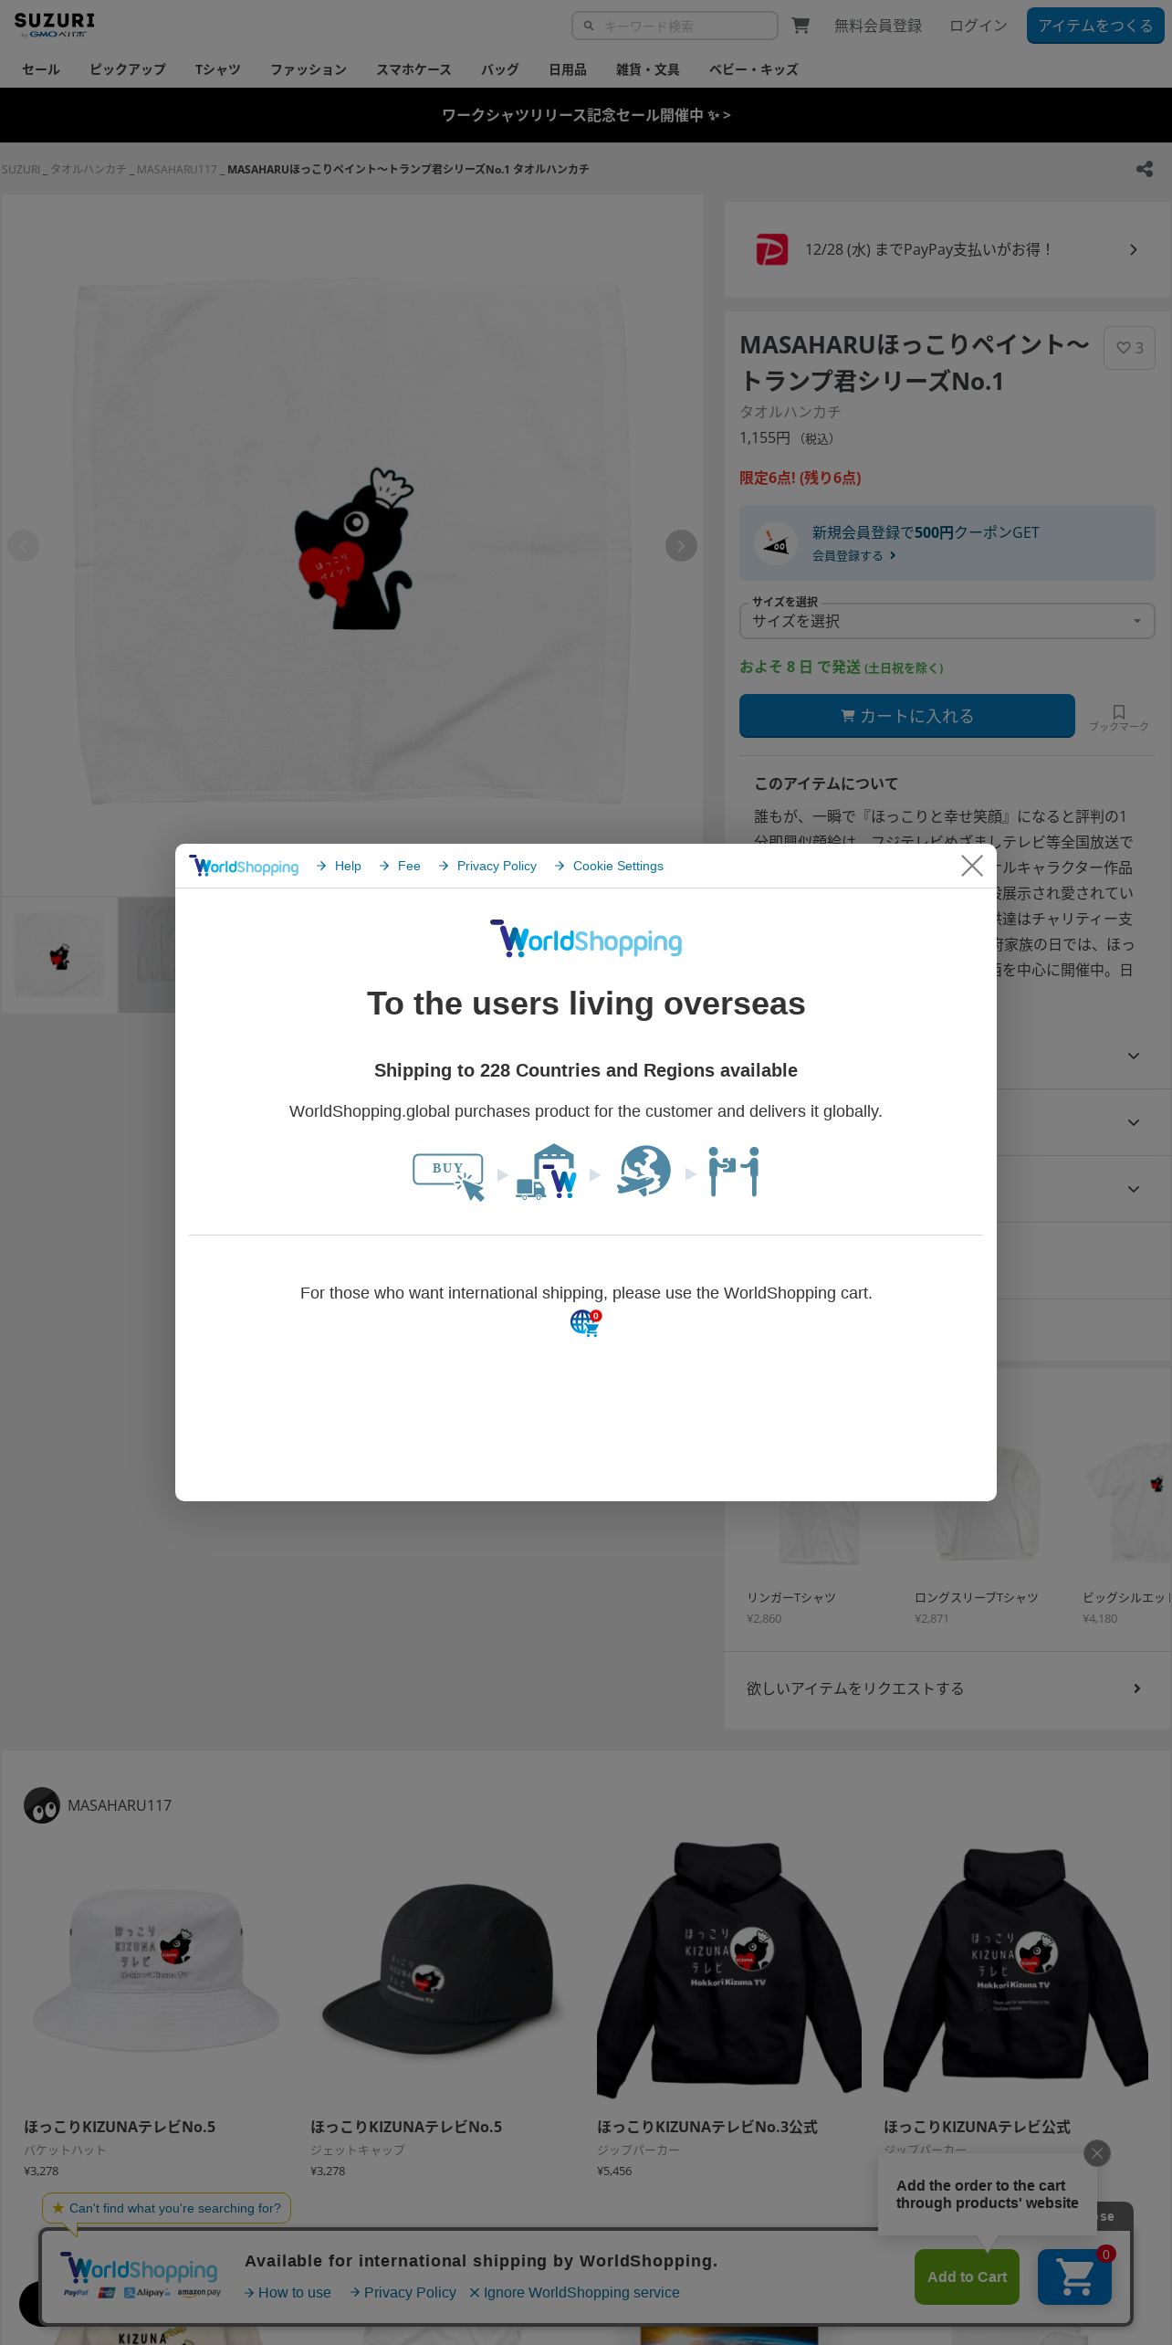Open the ベビー・キッズ menu
Image resolution: width=1172 pixels, height=2345 pixels.
tap(754, 69)
